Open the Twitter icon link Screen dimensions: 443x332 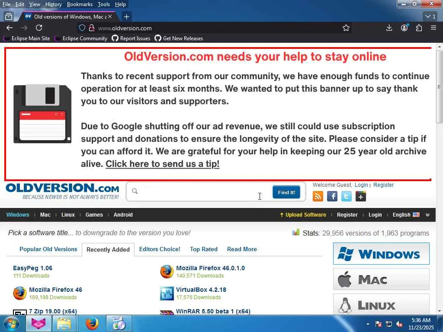(x=347, y=196)
